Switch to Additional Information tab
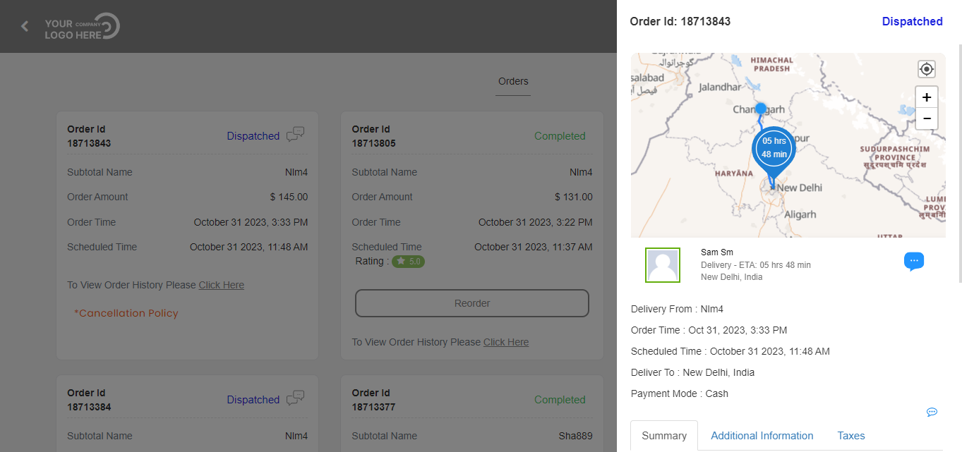The width and height of the screenshot is (962, 452). pyautogui.click(x=762, y=436)
